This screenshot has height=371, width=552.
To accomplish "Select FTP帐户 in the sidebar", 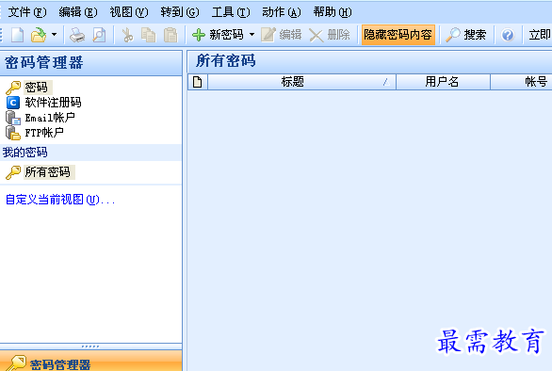I will [x=44, y=133].
